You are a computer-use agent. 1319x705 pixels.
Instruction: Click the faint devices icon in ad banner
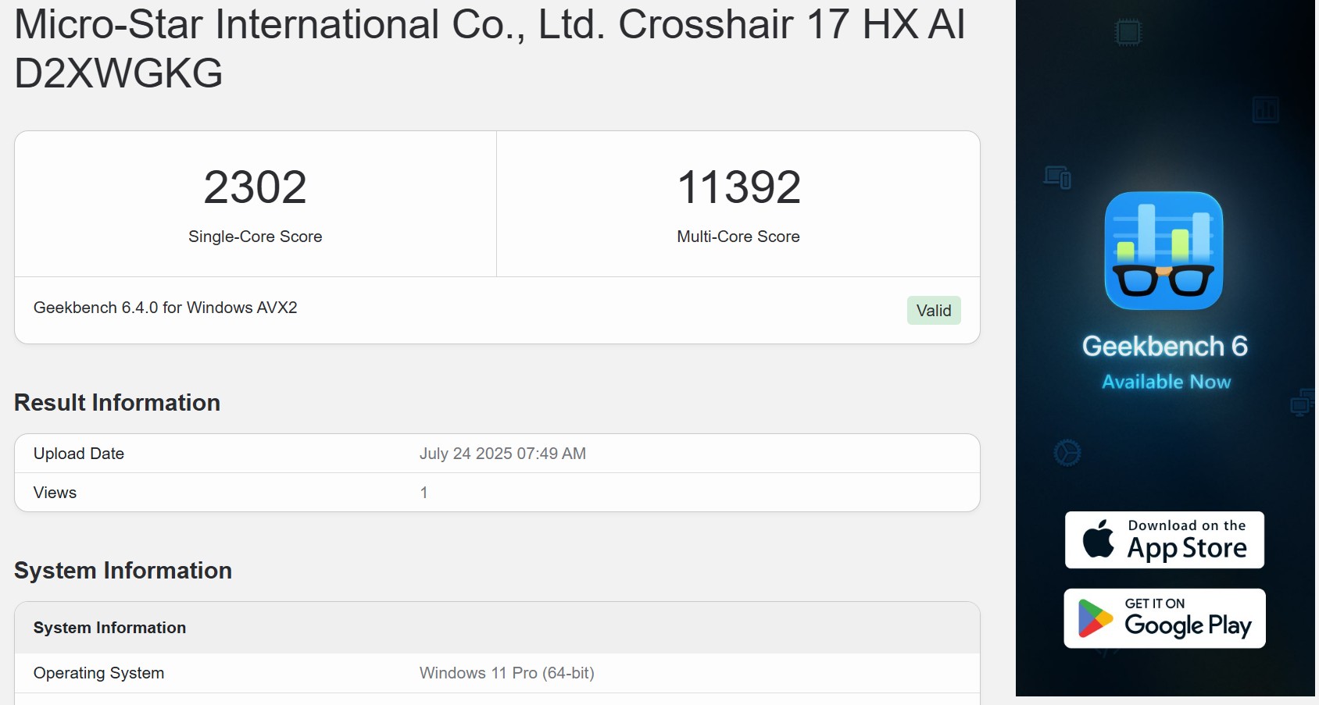tap(1057, 177)
